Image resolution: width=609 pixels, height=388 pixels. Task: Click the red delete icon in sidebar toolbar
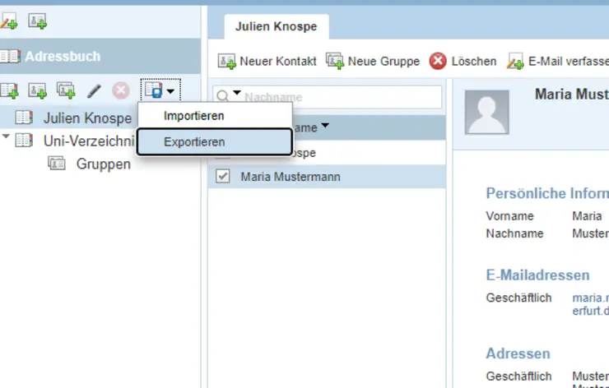(x=121, y=90)
